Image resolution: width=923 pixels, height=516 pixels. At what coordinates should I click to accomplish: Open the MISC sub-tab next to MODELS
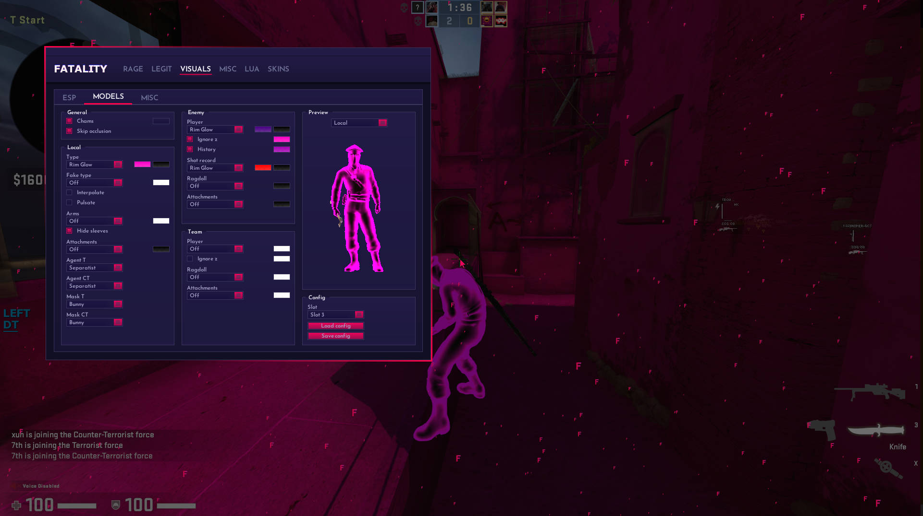[x=149, y=97]
